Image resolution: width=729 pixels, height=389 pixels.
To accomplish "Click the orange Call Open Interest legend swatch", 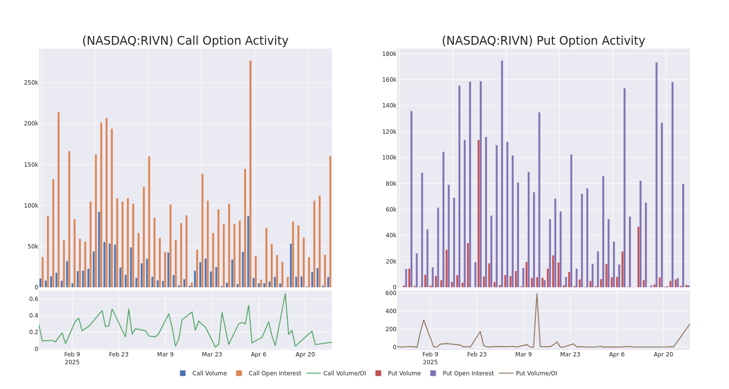I will 239,373.
